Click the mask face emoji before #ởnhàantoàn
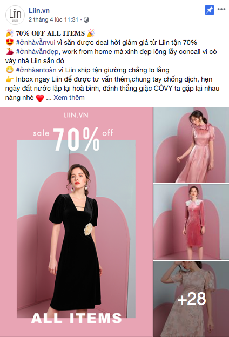229x337 pixels. tap(10, 70)
